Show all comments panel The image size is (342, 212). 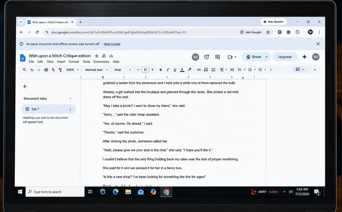pos(217,57)
